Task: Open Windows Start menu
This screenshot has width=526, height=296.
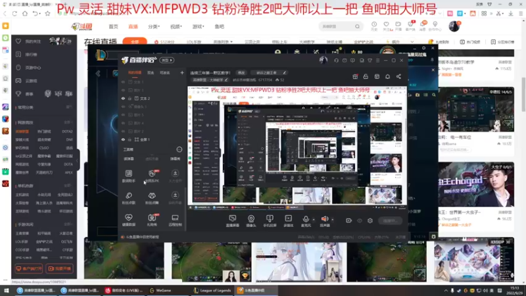Action: [x=6, y=290]
